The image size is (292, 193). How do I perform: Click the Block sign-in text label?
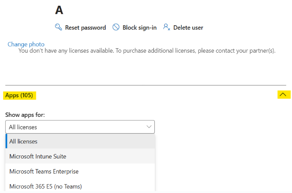click(139, 27)
